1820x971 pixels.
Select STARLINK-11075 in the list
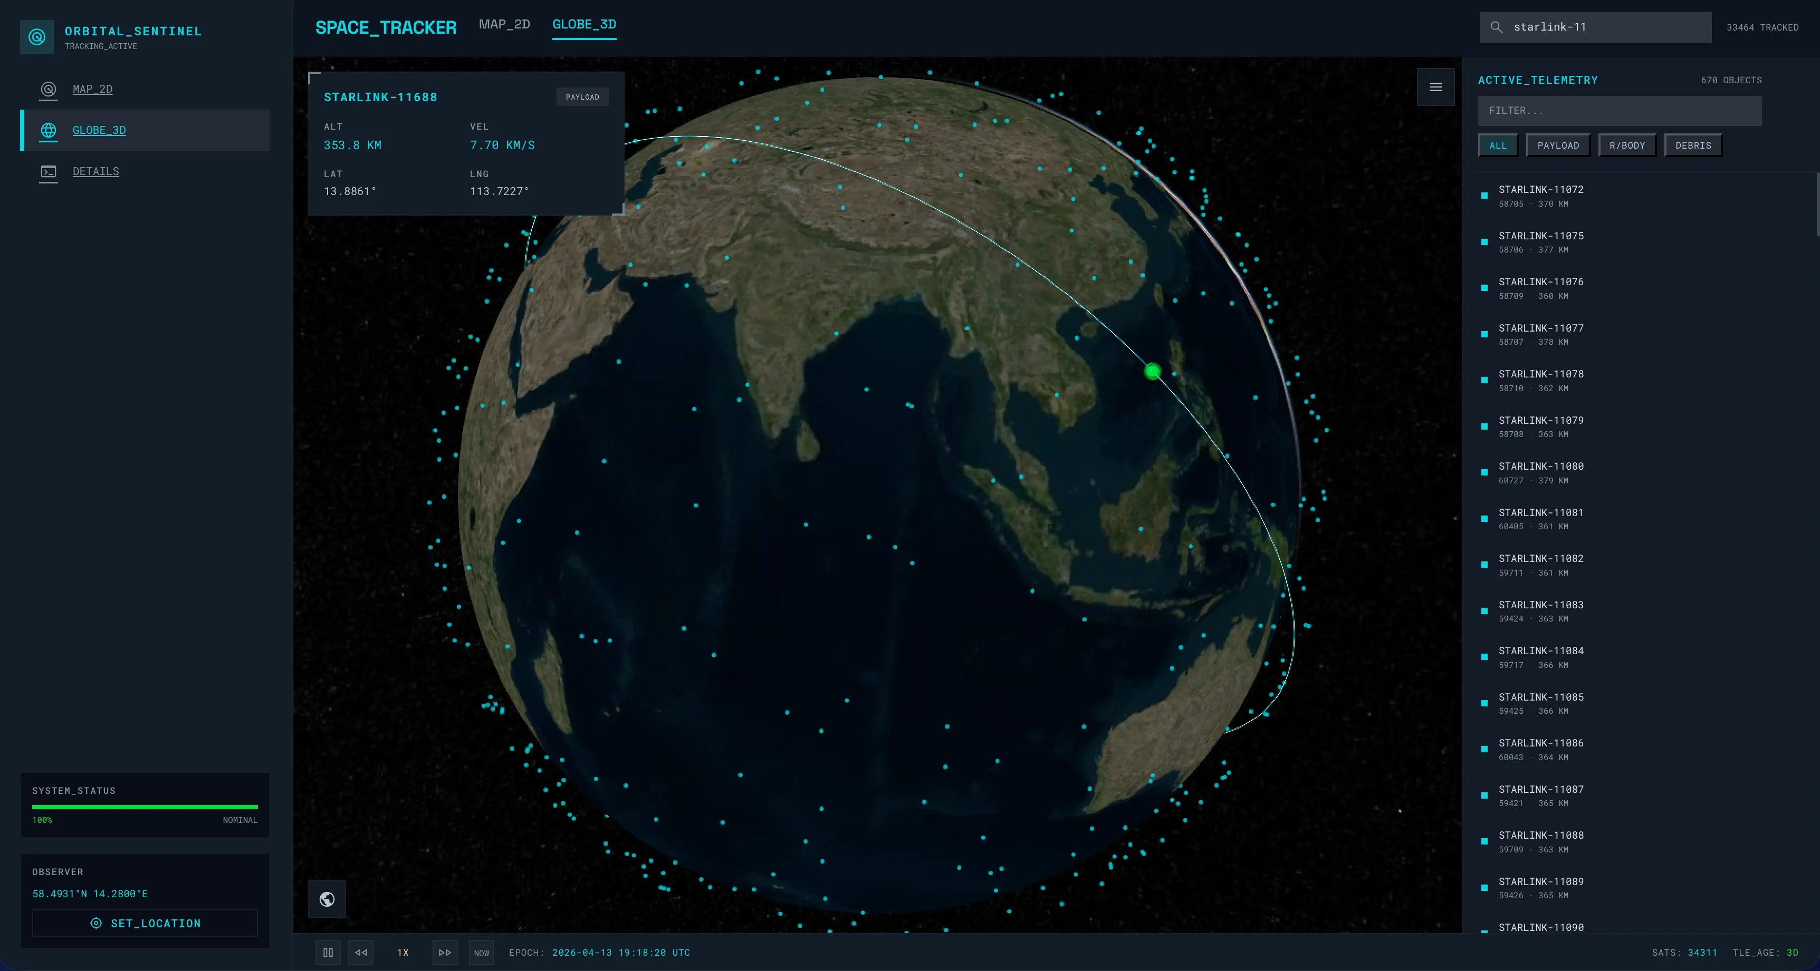click(1639, 242)
